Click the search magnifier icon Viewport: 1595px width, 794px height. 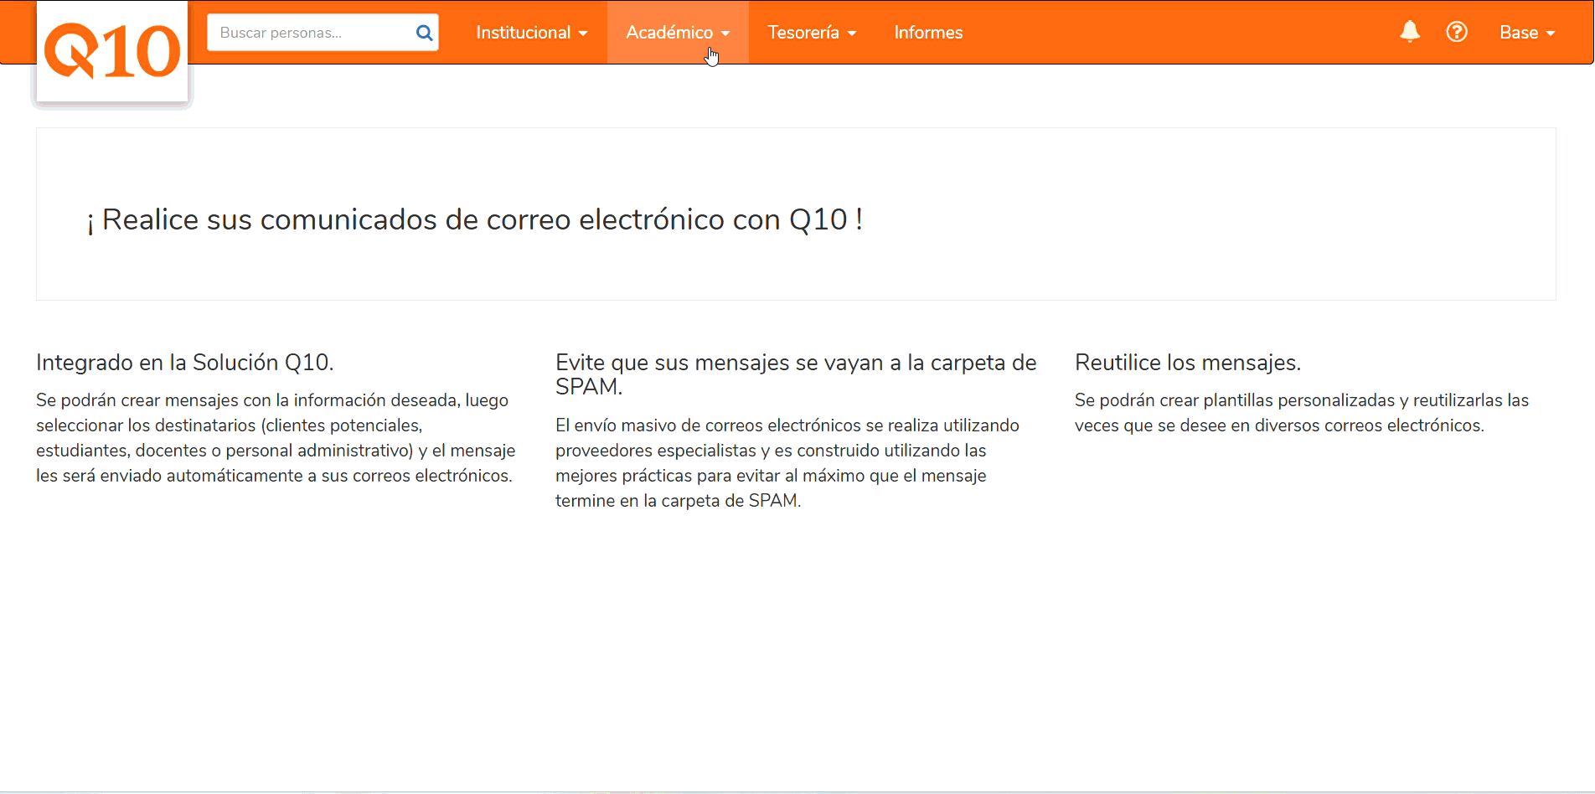coord(424,33)
